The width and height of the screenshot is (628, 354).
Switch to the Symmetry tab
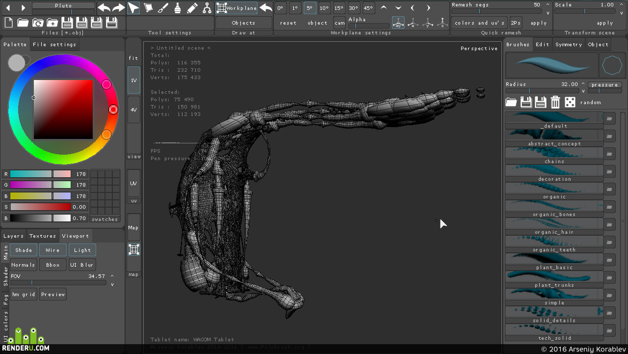[x=569, y=44]
